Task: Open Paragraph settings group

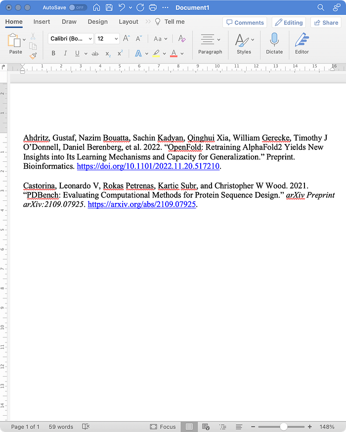Action: [x=210, y=44]
